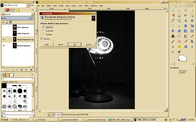The image size is (196, 122).
Task: Open the File menu
Action: point(38,6)
